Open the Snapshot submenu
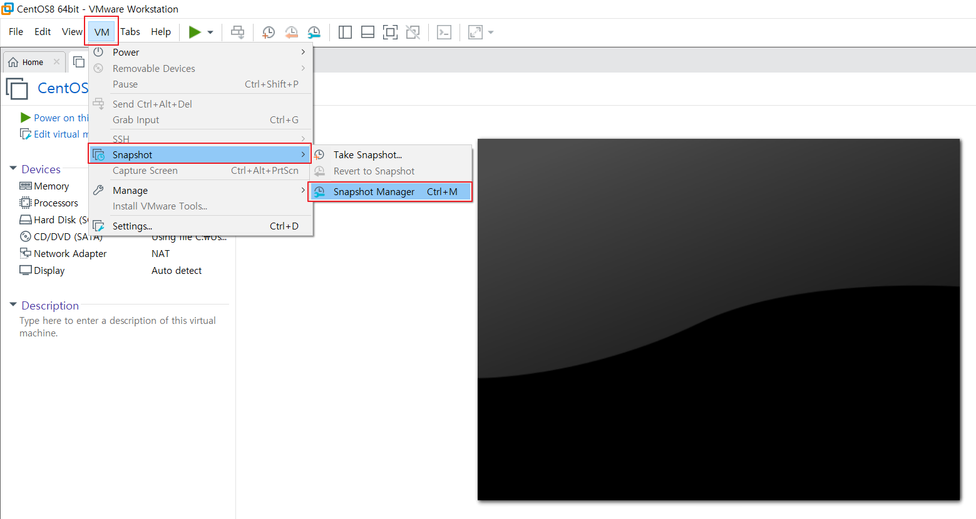 coord(200,154)
